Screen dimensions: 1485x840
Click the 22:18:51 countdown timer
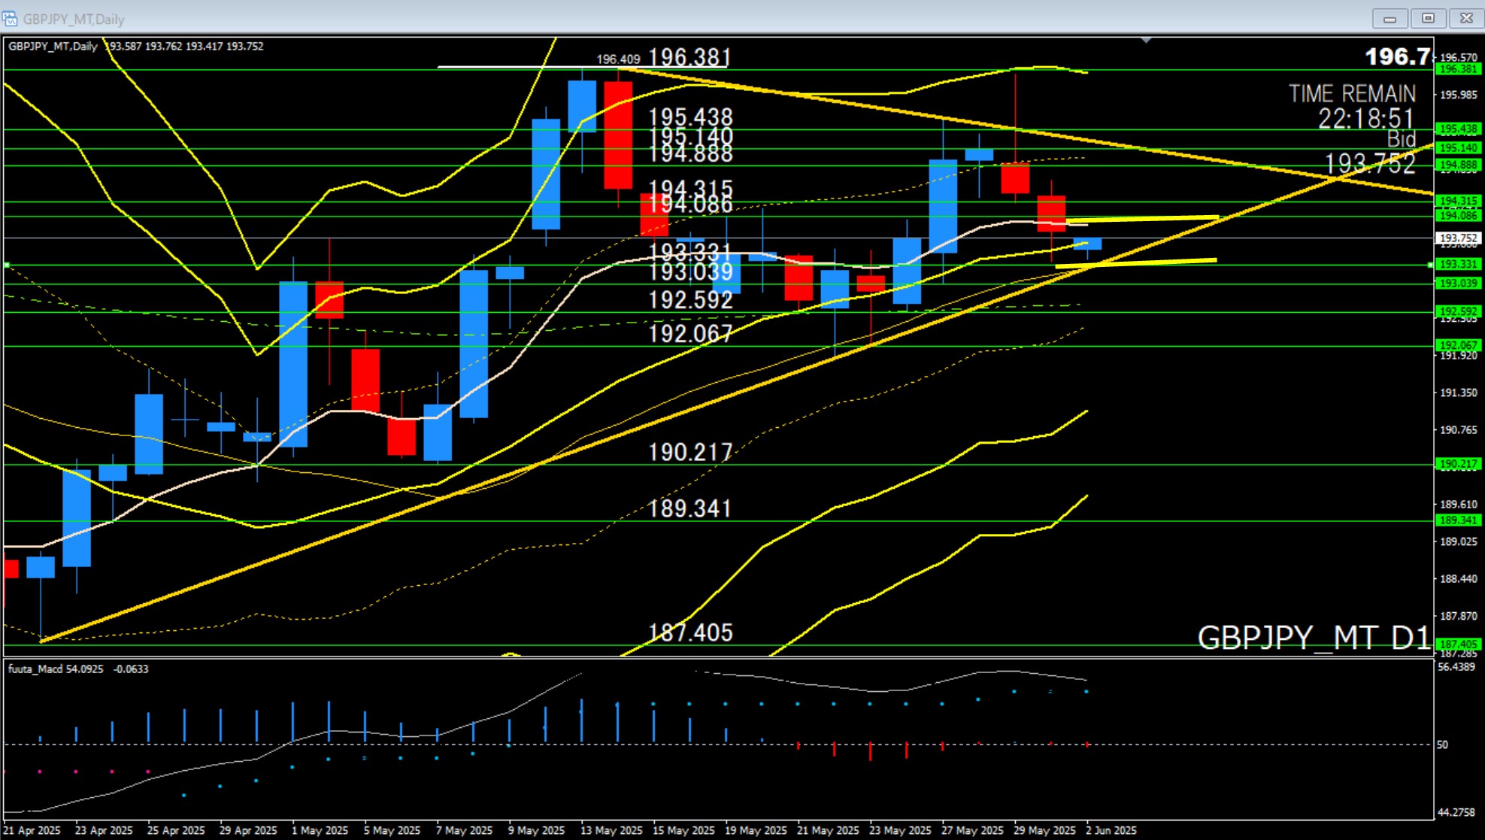click(1366, 119)
